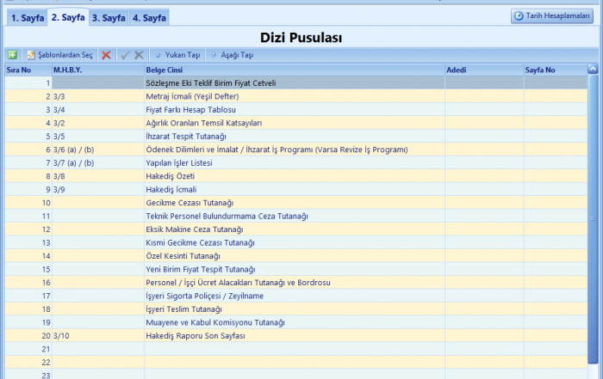Move row up with Yukarı Taşı
This screenshot has height=379, width=603.
[177, 55]
